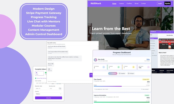Click 'Hand-picked tutorials from expert developers' text
The image size is (174, 104).
(x=111, y=33)
